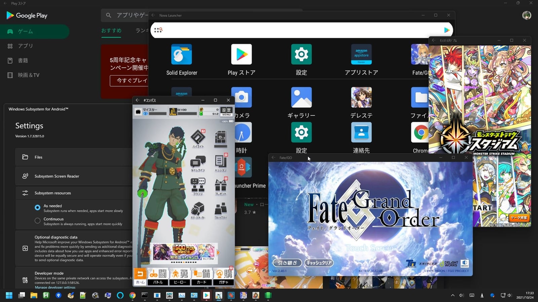The height and width of the screenshot is (302, 538).
Task: Click the Nova Launcher app drawer dots icon
Action: pyautogui.click(x=158, y=30)
